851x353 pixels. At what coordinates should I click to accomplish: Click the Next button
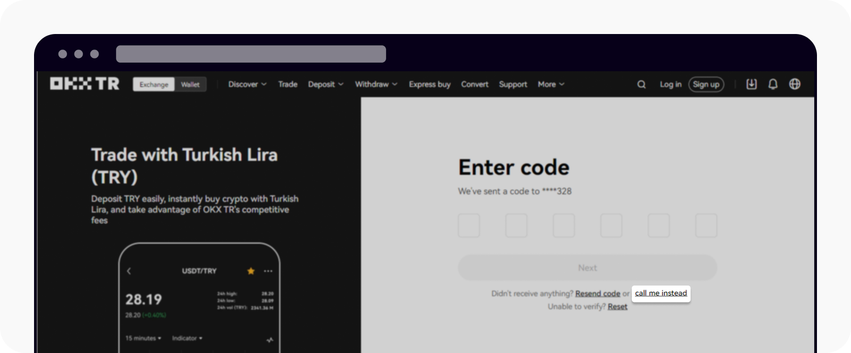tap(588, 267)
